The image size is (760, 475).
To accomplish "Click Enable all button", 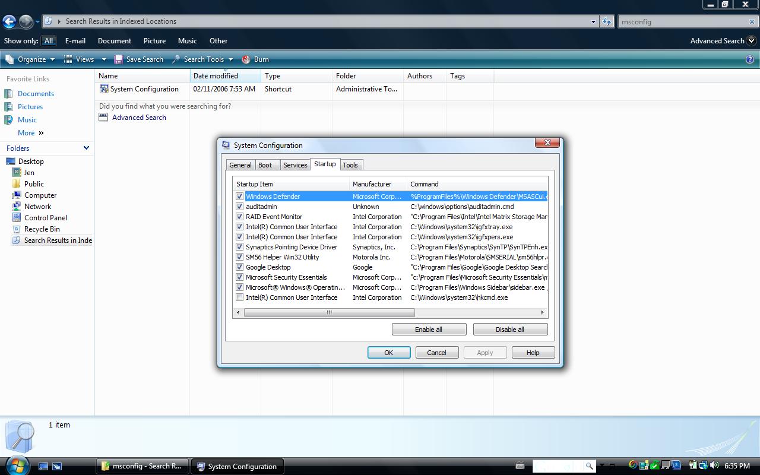I will (429, 330).
